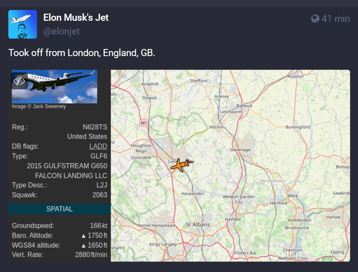Click the orange aircraft marker on map
358x272 pixels.
(180, 165)
